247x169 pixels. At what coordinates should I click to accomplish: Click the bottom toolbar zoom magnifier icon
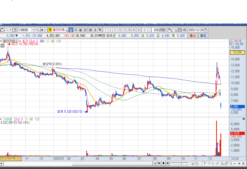point(231,163)
